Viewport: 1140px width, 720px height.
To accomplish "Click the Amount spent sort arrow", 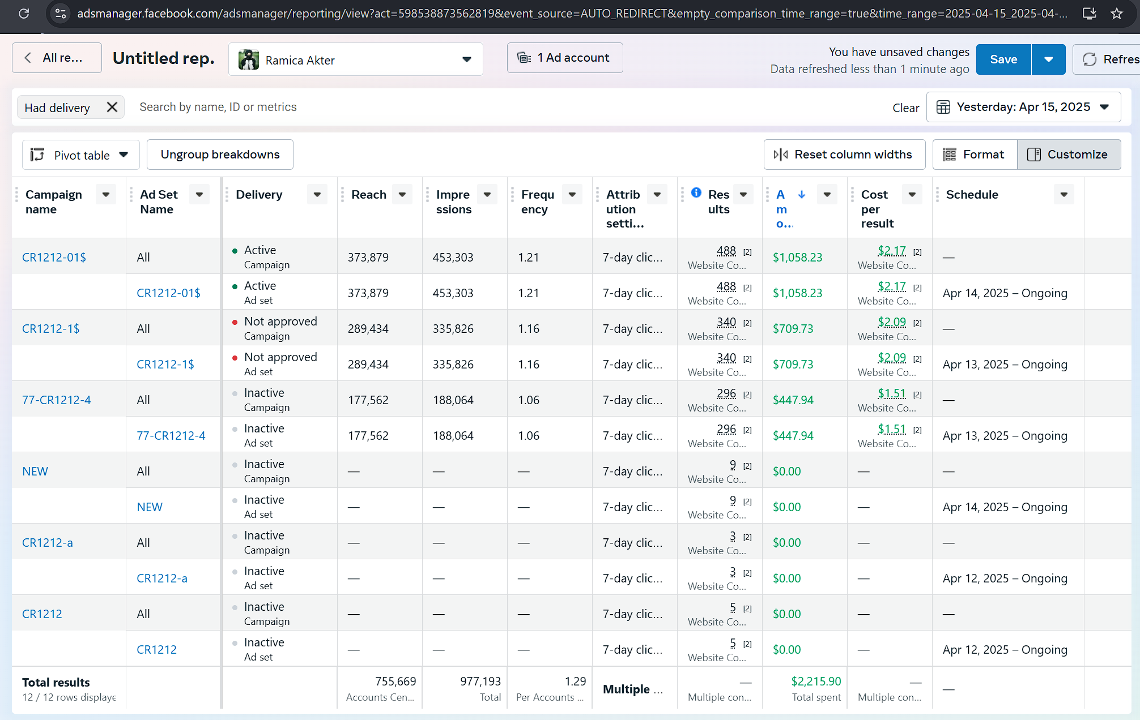I will point(801,194).
